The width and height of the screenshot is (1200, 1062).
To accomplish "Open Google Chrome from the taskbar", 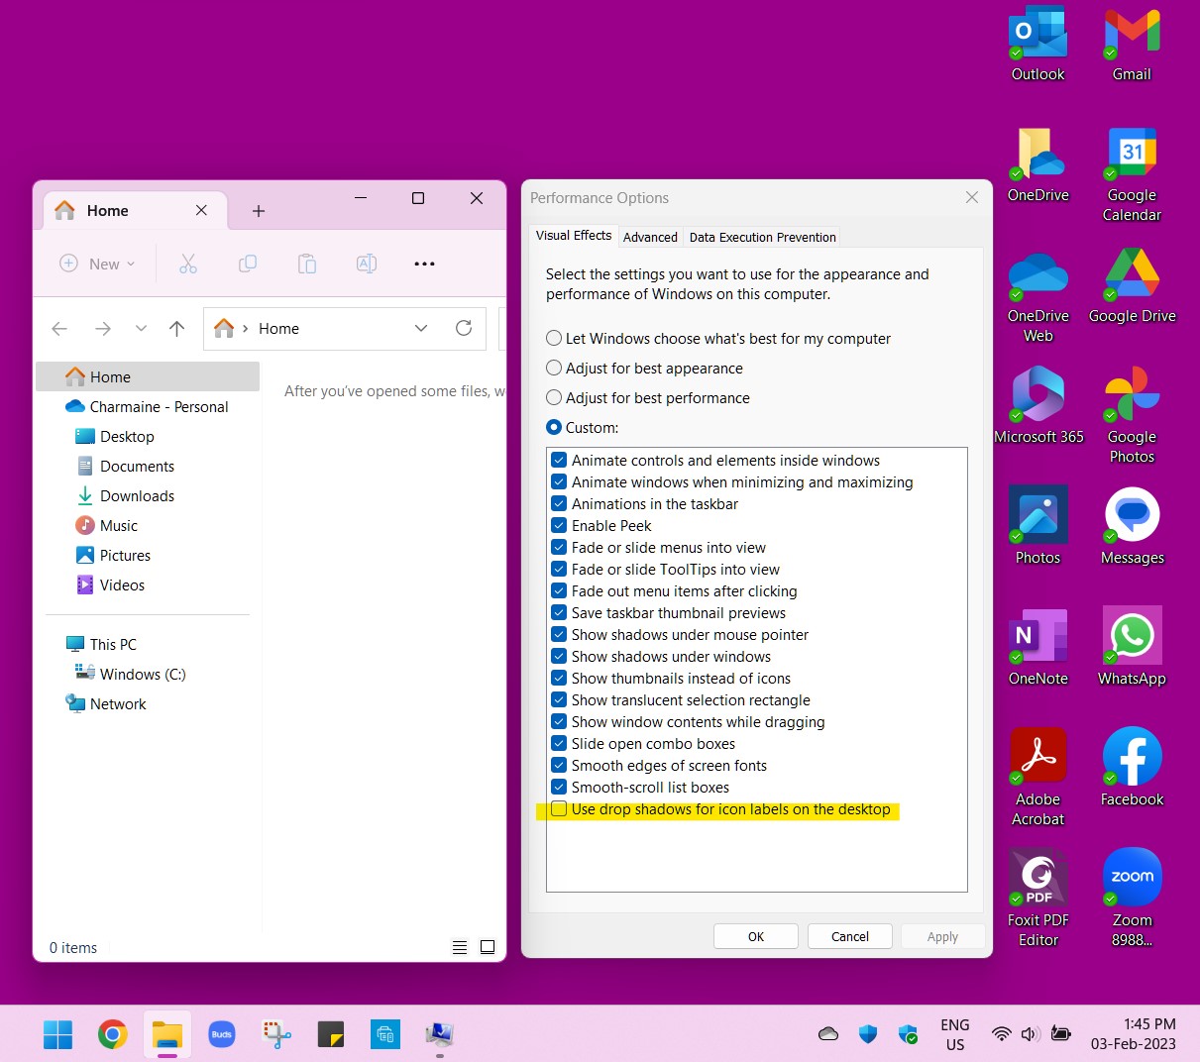I will pyautogui.click(x=112, y=1035).
